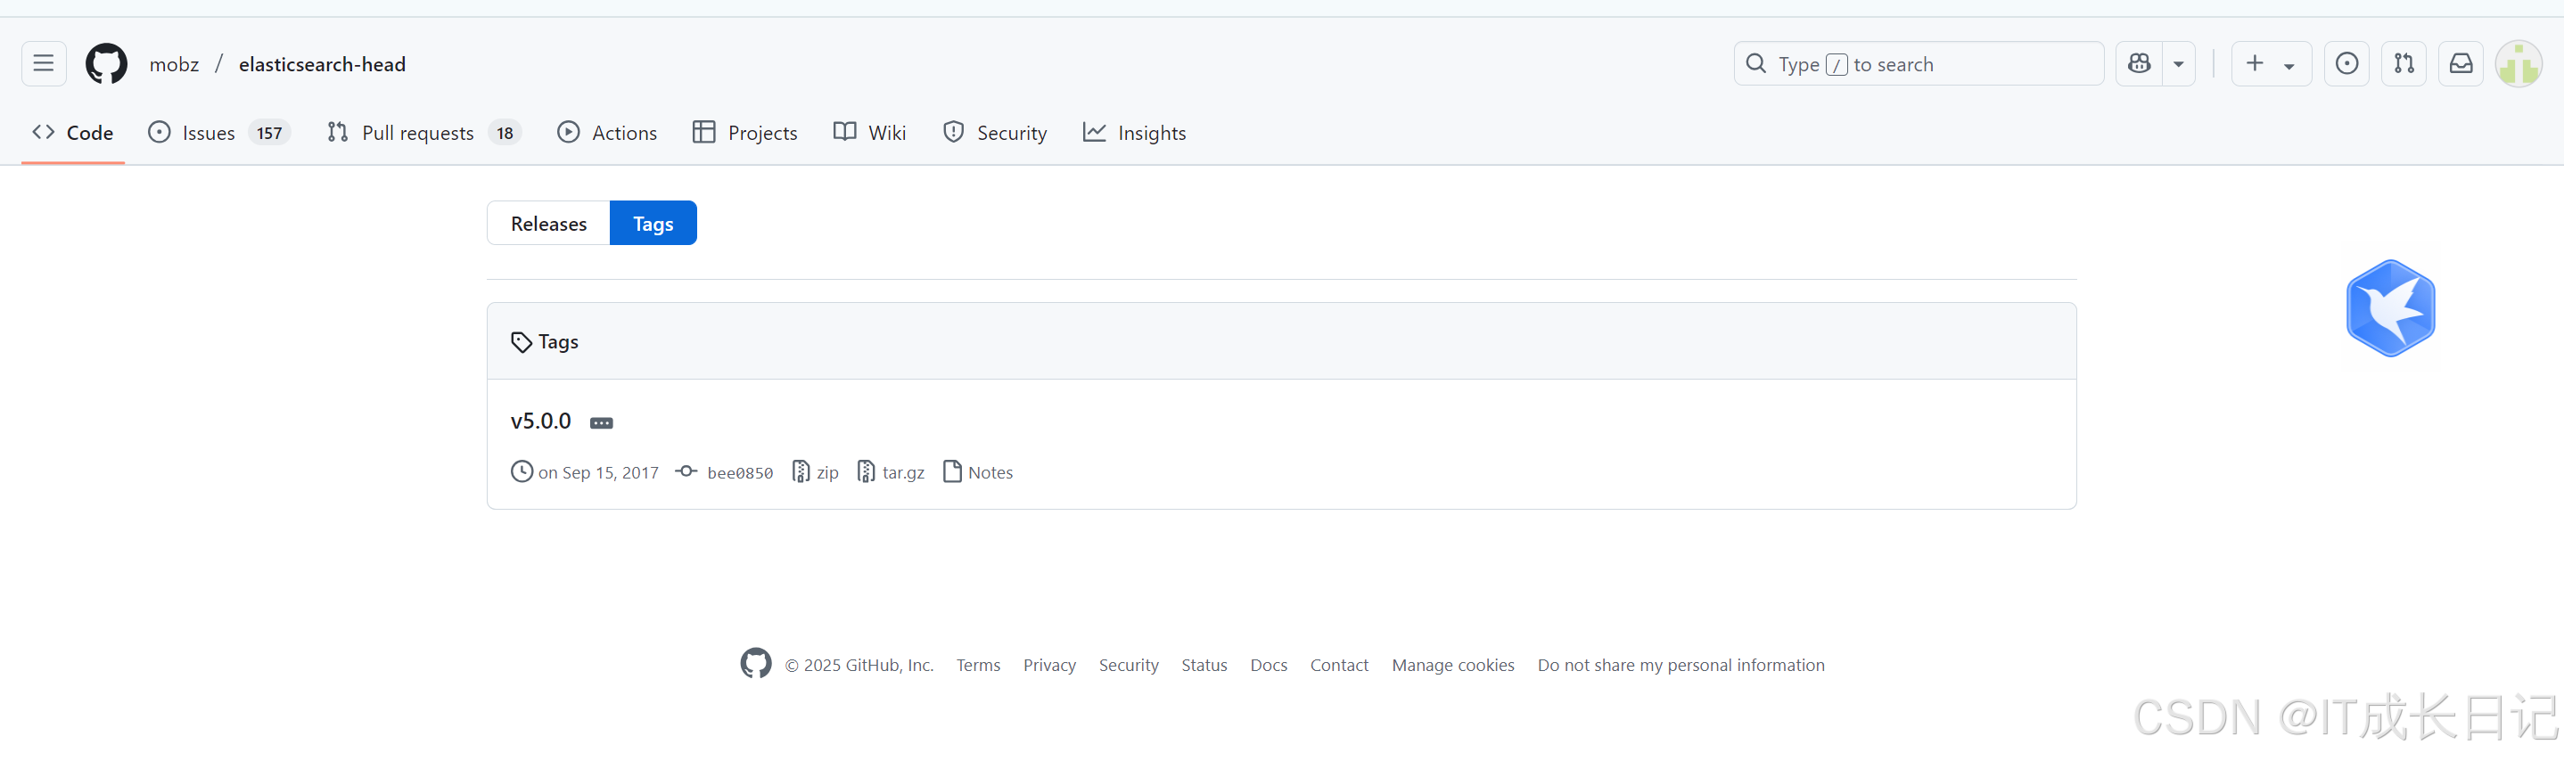The image size is (2564, 761).
Task: Open your Pull requests shortcut icon in header
Action: click(2404, 63)
